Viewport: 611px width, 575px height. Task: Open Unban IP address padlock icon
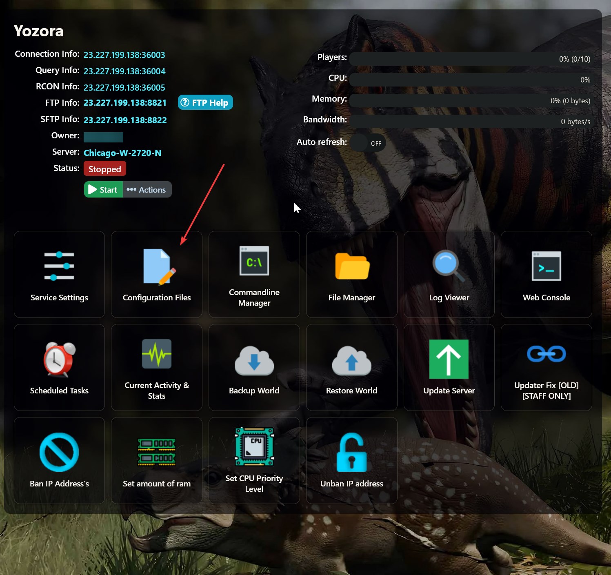[352, 452]
